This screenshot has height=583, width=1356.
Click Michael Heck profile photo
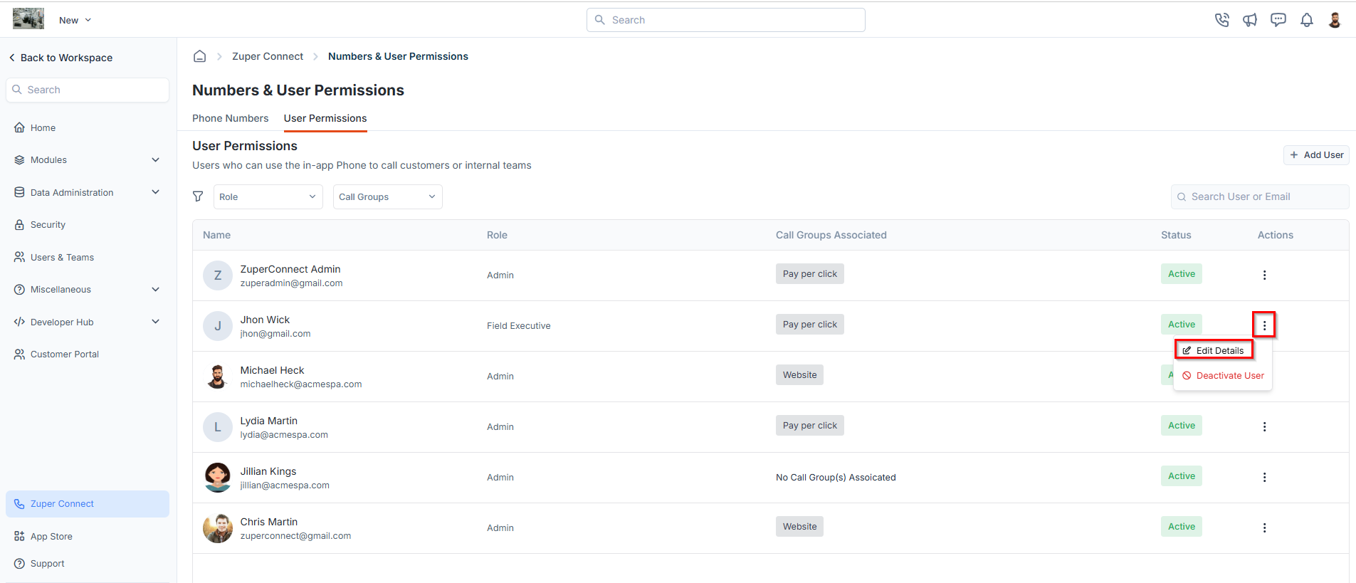pyautogui.click(x=218, y=377)
